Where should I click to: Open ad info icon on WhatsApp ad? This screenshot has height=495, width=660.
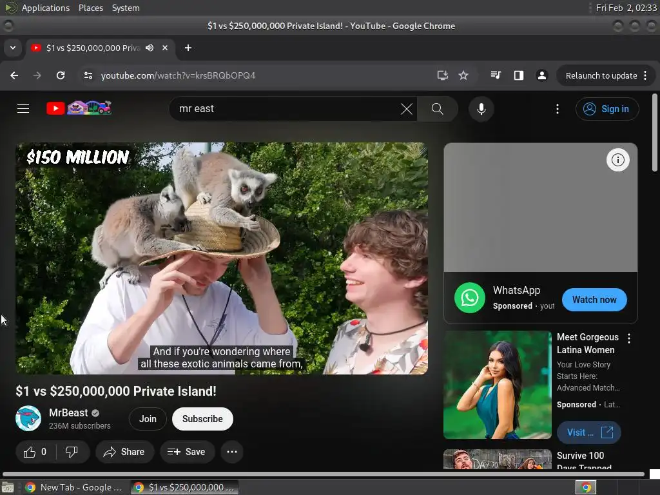[617, 160]
